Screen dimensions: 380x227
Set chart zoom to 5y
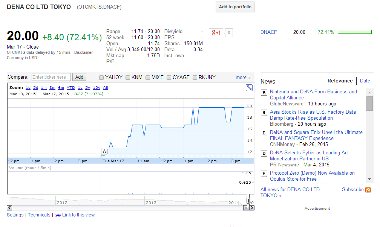(x=88, y=88)
